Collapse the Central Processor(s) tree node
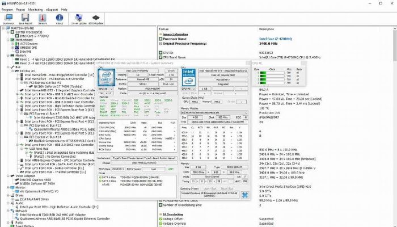Viewport: 397px width, 227px height. coord(8,32)
